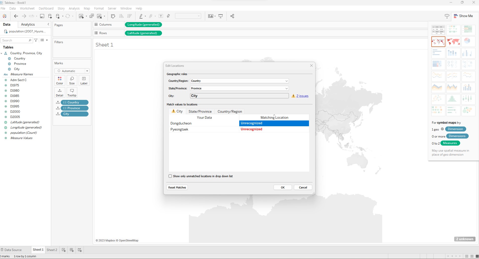Select the filled map chart thumbnail
This screenshot has width=479, height=259.
pos(453,42)
